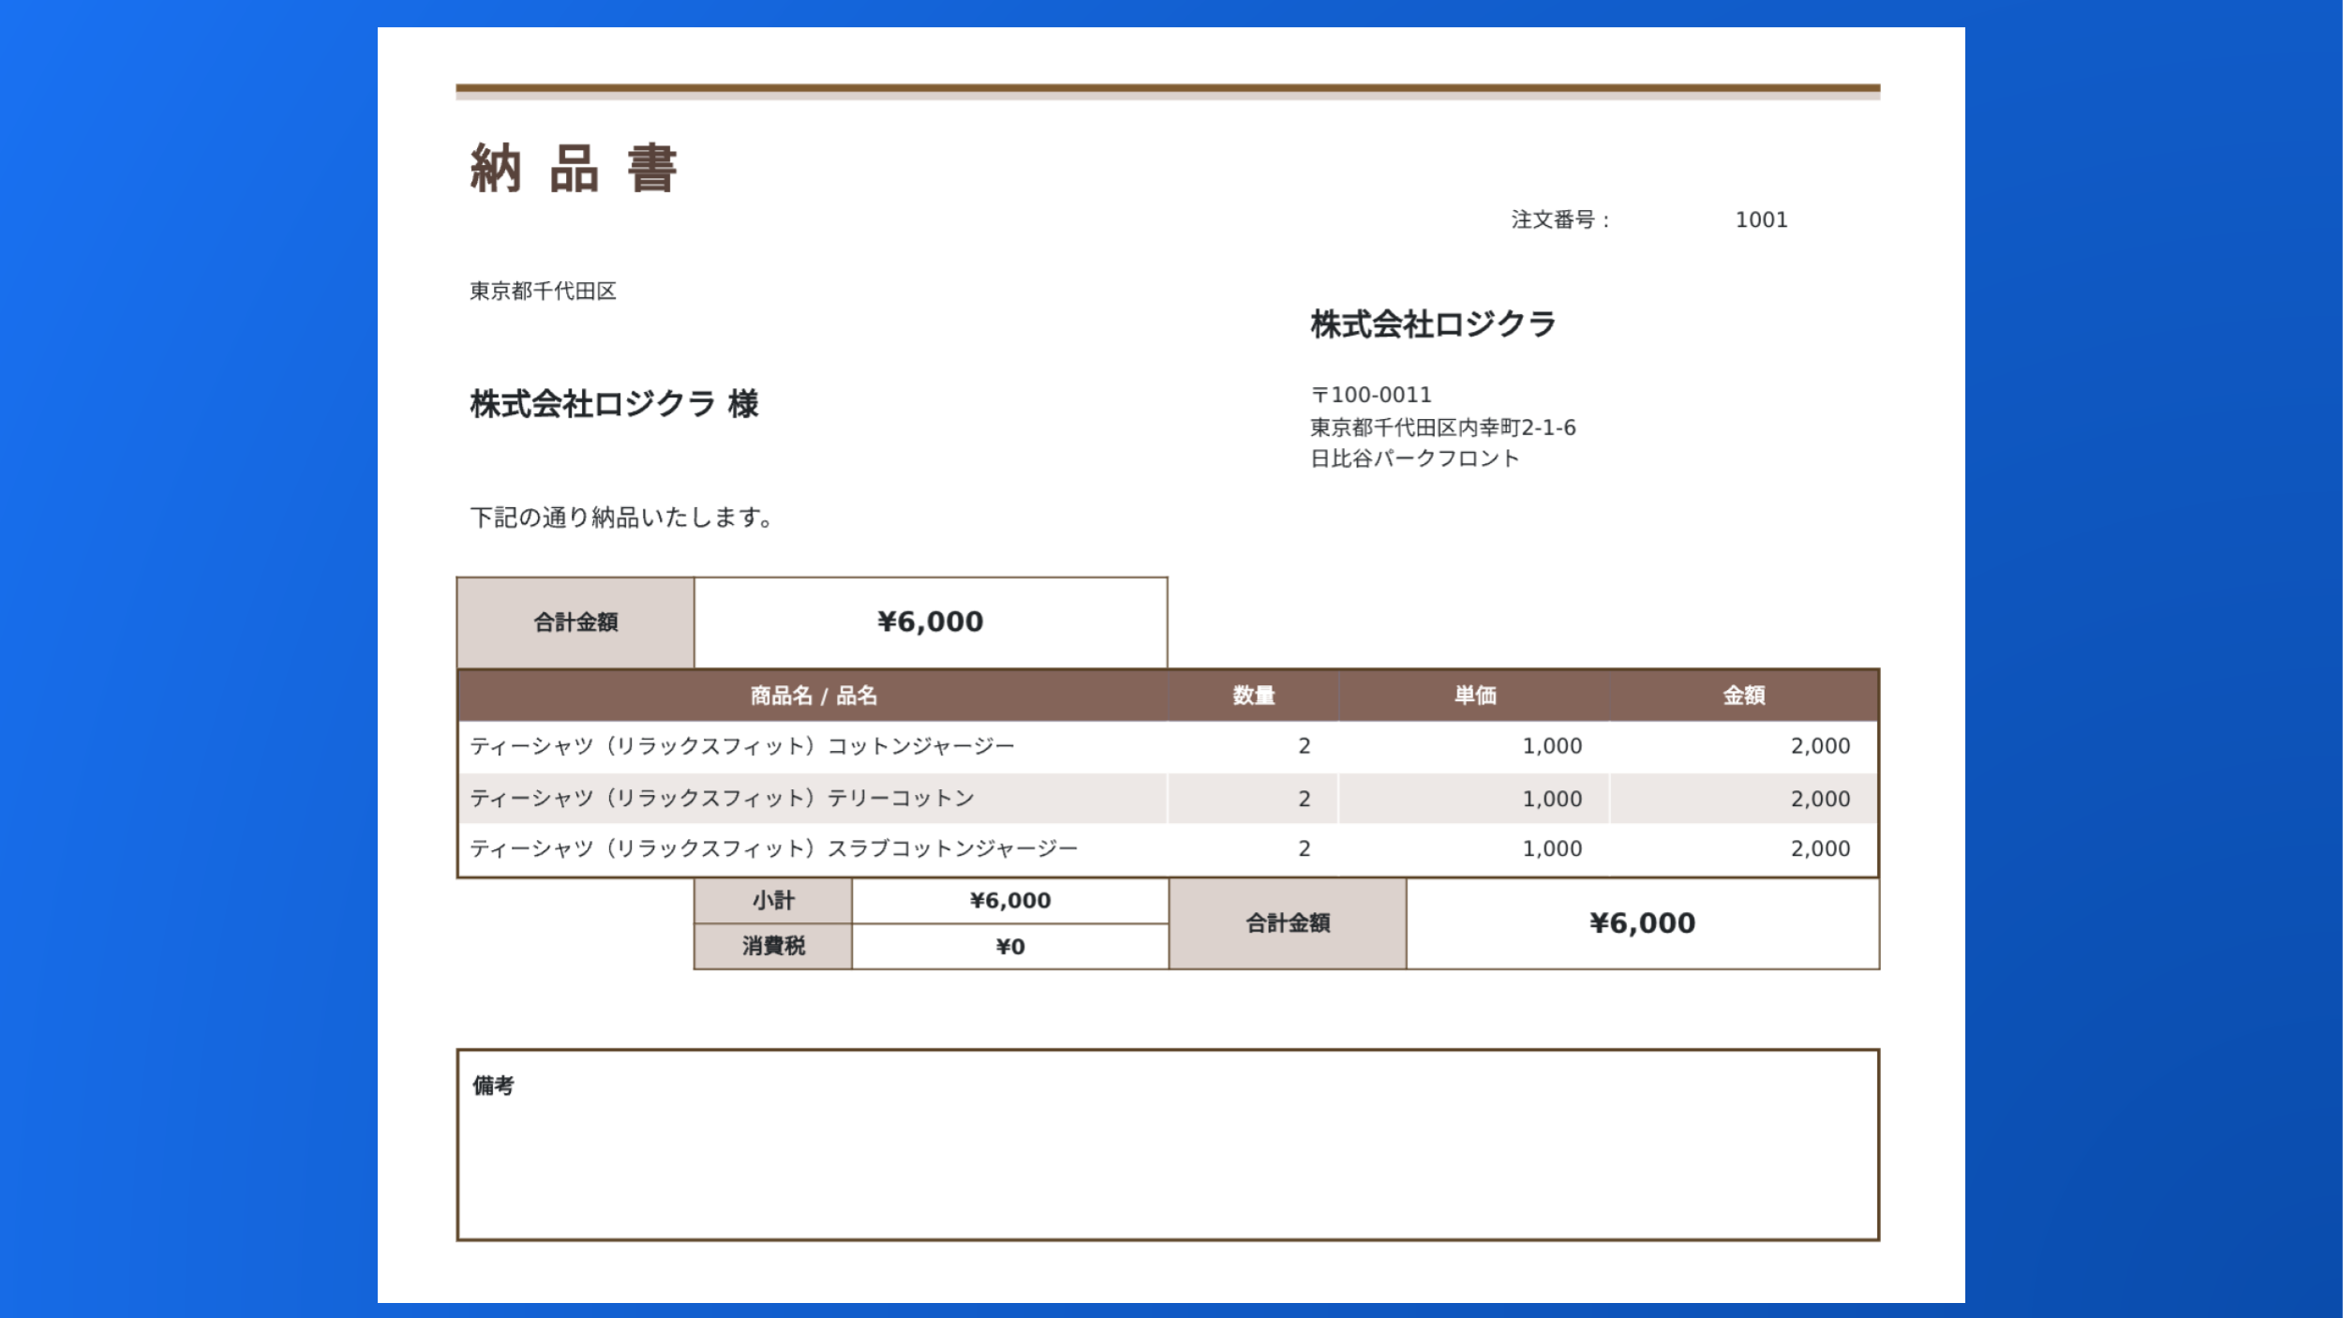This screenshot has height=1318, width=2343.
Task: Click the 数量 column header
Action: pyautogui.click(x=1253, y=696)
